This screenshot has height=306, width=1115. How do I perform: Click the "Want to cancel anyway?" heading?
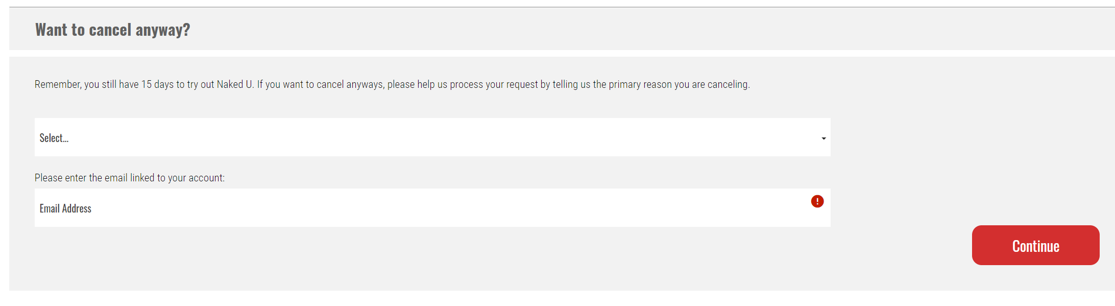point(112,30)
